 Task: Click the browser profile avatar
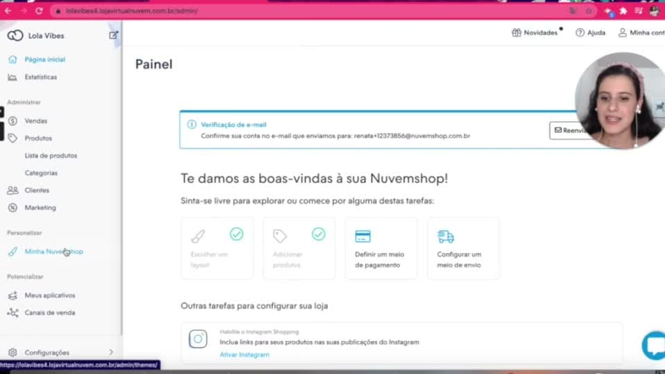click(655, 11)
